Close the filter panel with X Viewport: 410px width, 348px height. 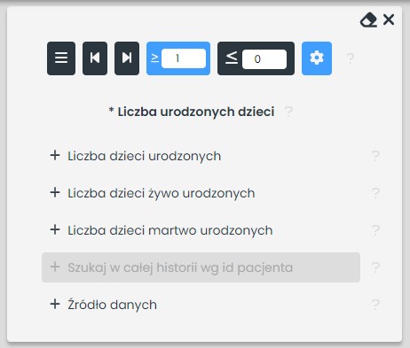click(x=389, y=19)
